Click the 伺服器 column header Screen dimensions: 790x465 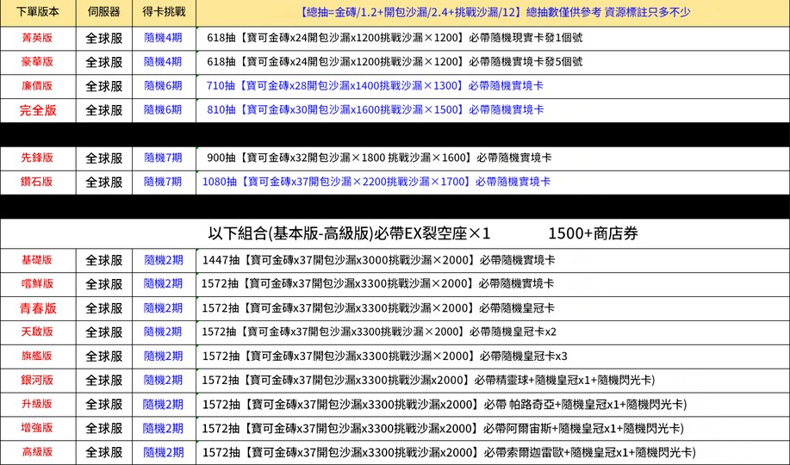pos(103,11)
